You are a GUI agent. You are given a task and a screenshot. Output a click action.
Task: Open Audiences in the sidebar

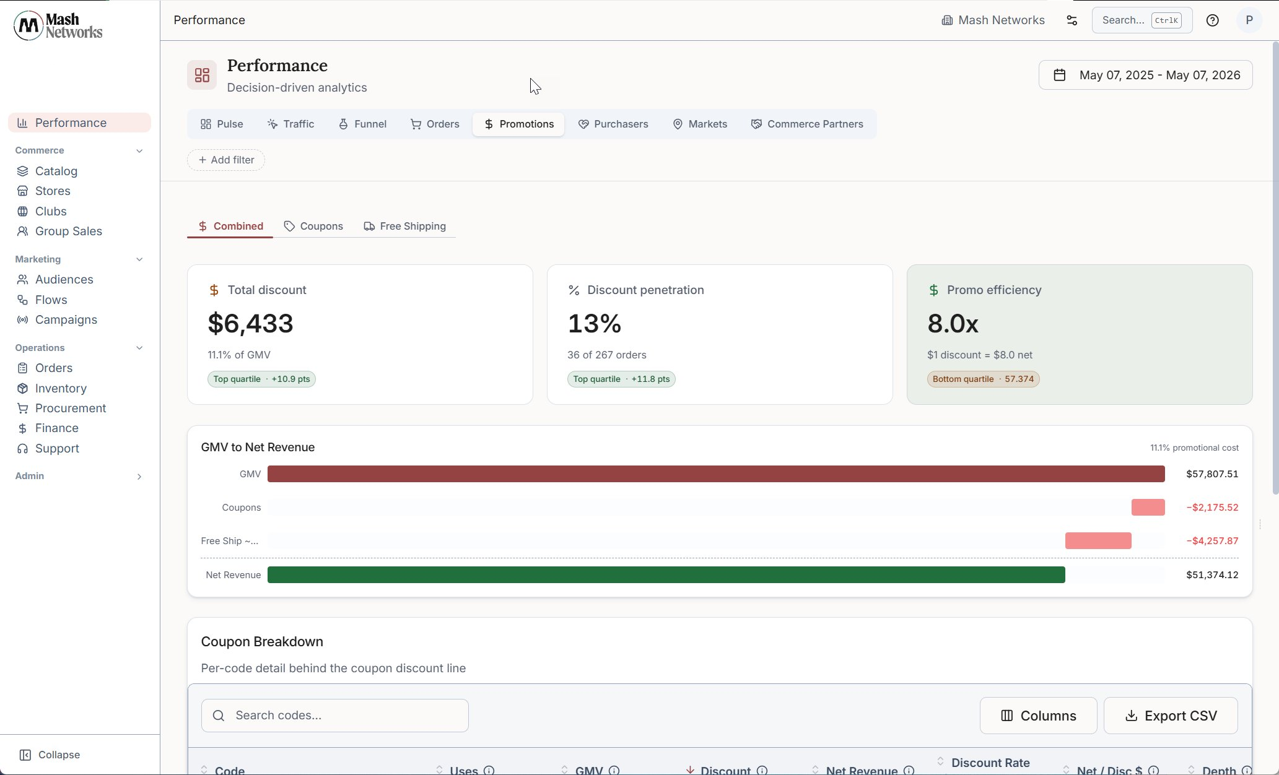[x=64, y=279]
